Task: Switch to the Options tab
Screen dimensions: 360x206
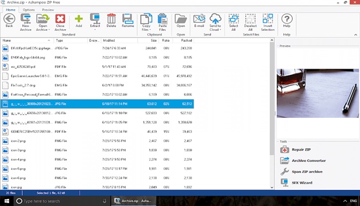Action: pyautogui.click(x=29, y=10)
